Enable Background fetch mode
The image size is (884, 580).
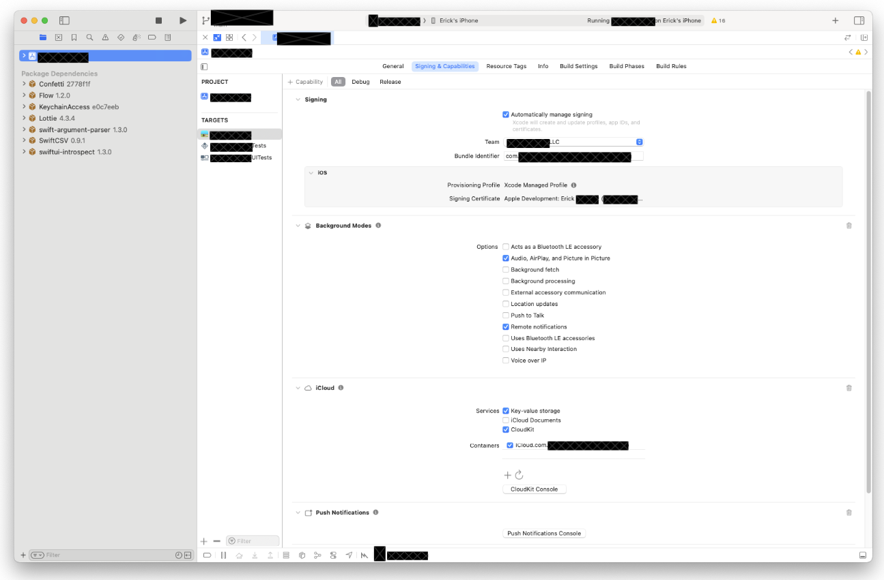[x=506, y=270]
